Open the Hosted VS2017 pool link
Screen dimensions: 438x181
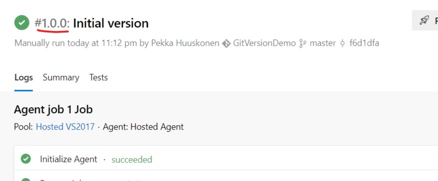pos(65,127)
